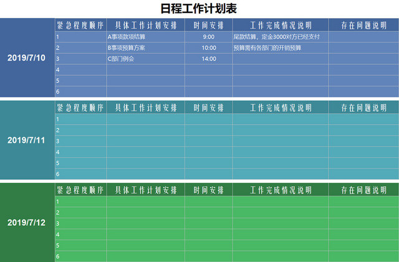Click the title 日程工作计划表
The height and width of the screenshot is (262, 399).
coord(198,8)
